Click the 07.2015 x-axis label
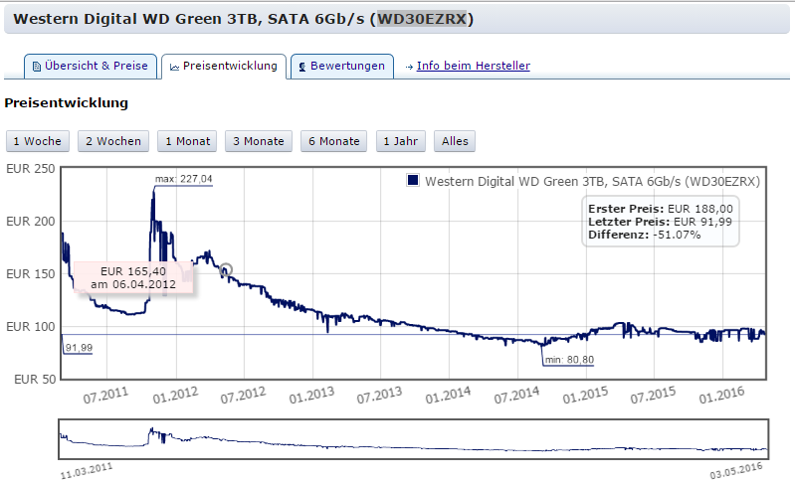This screenshot has width=795, height=484. click(x=653, y=396)
